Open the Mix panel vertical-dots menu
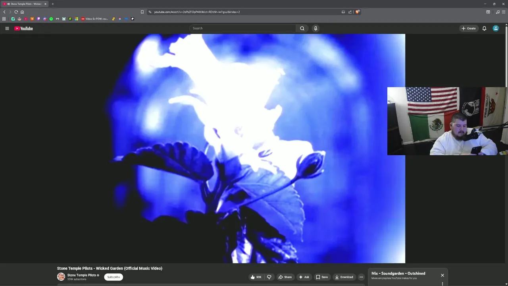The image size is (508, 286). point(443,284)
